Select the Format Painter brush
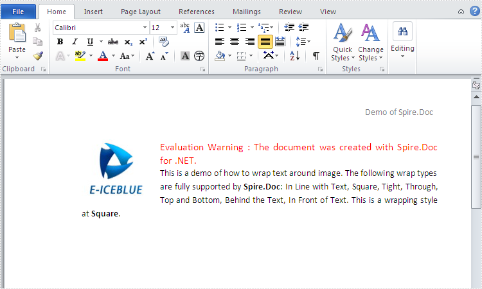 tap(38, 56)
